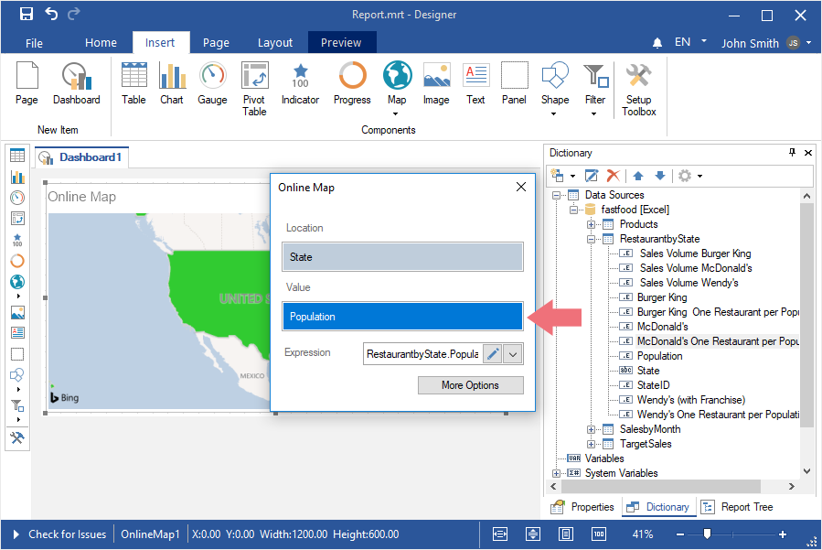Open the Expression dropdown arrow

pyautogui.click(x=513, y=354)
